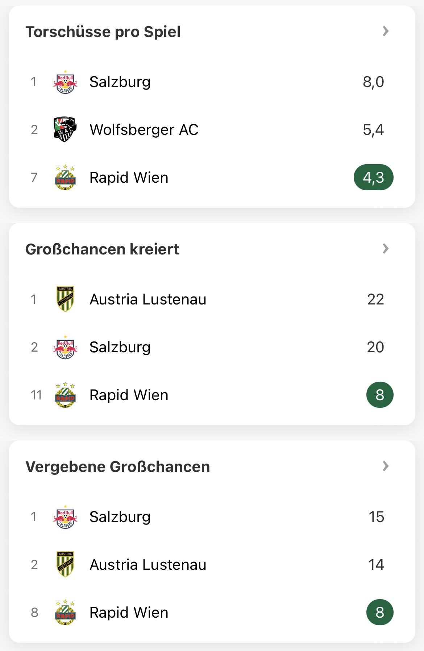This screenshot has height=651, width=424.
Task: Expand Großchancen kreiert with chevron arrow
Action: point(386,249)
